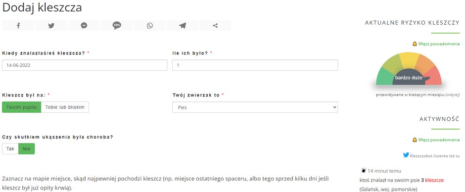Select the 'Twoim pupilu' option
The image size is (465, 192).
(22, 107)
